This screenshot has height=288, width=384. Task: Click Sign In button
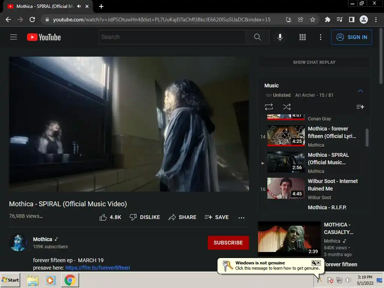pyautogui.click(x=351, y=37)
